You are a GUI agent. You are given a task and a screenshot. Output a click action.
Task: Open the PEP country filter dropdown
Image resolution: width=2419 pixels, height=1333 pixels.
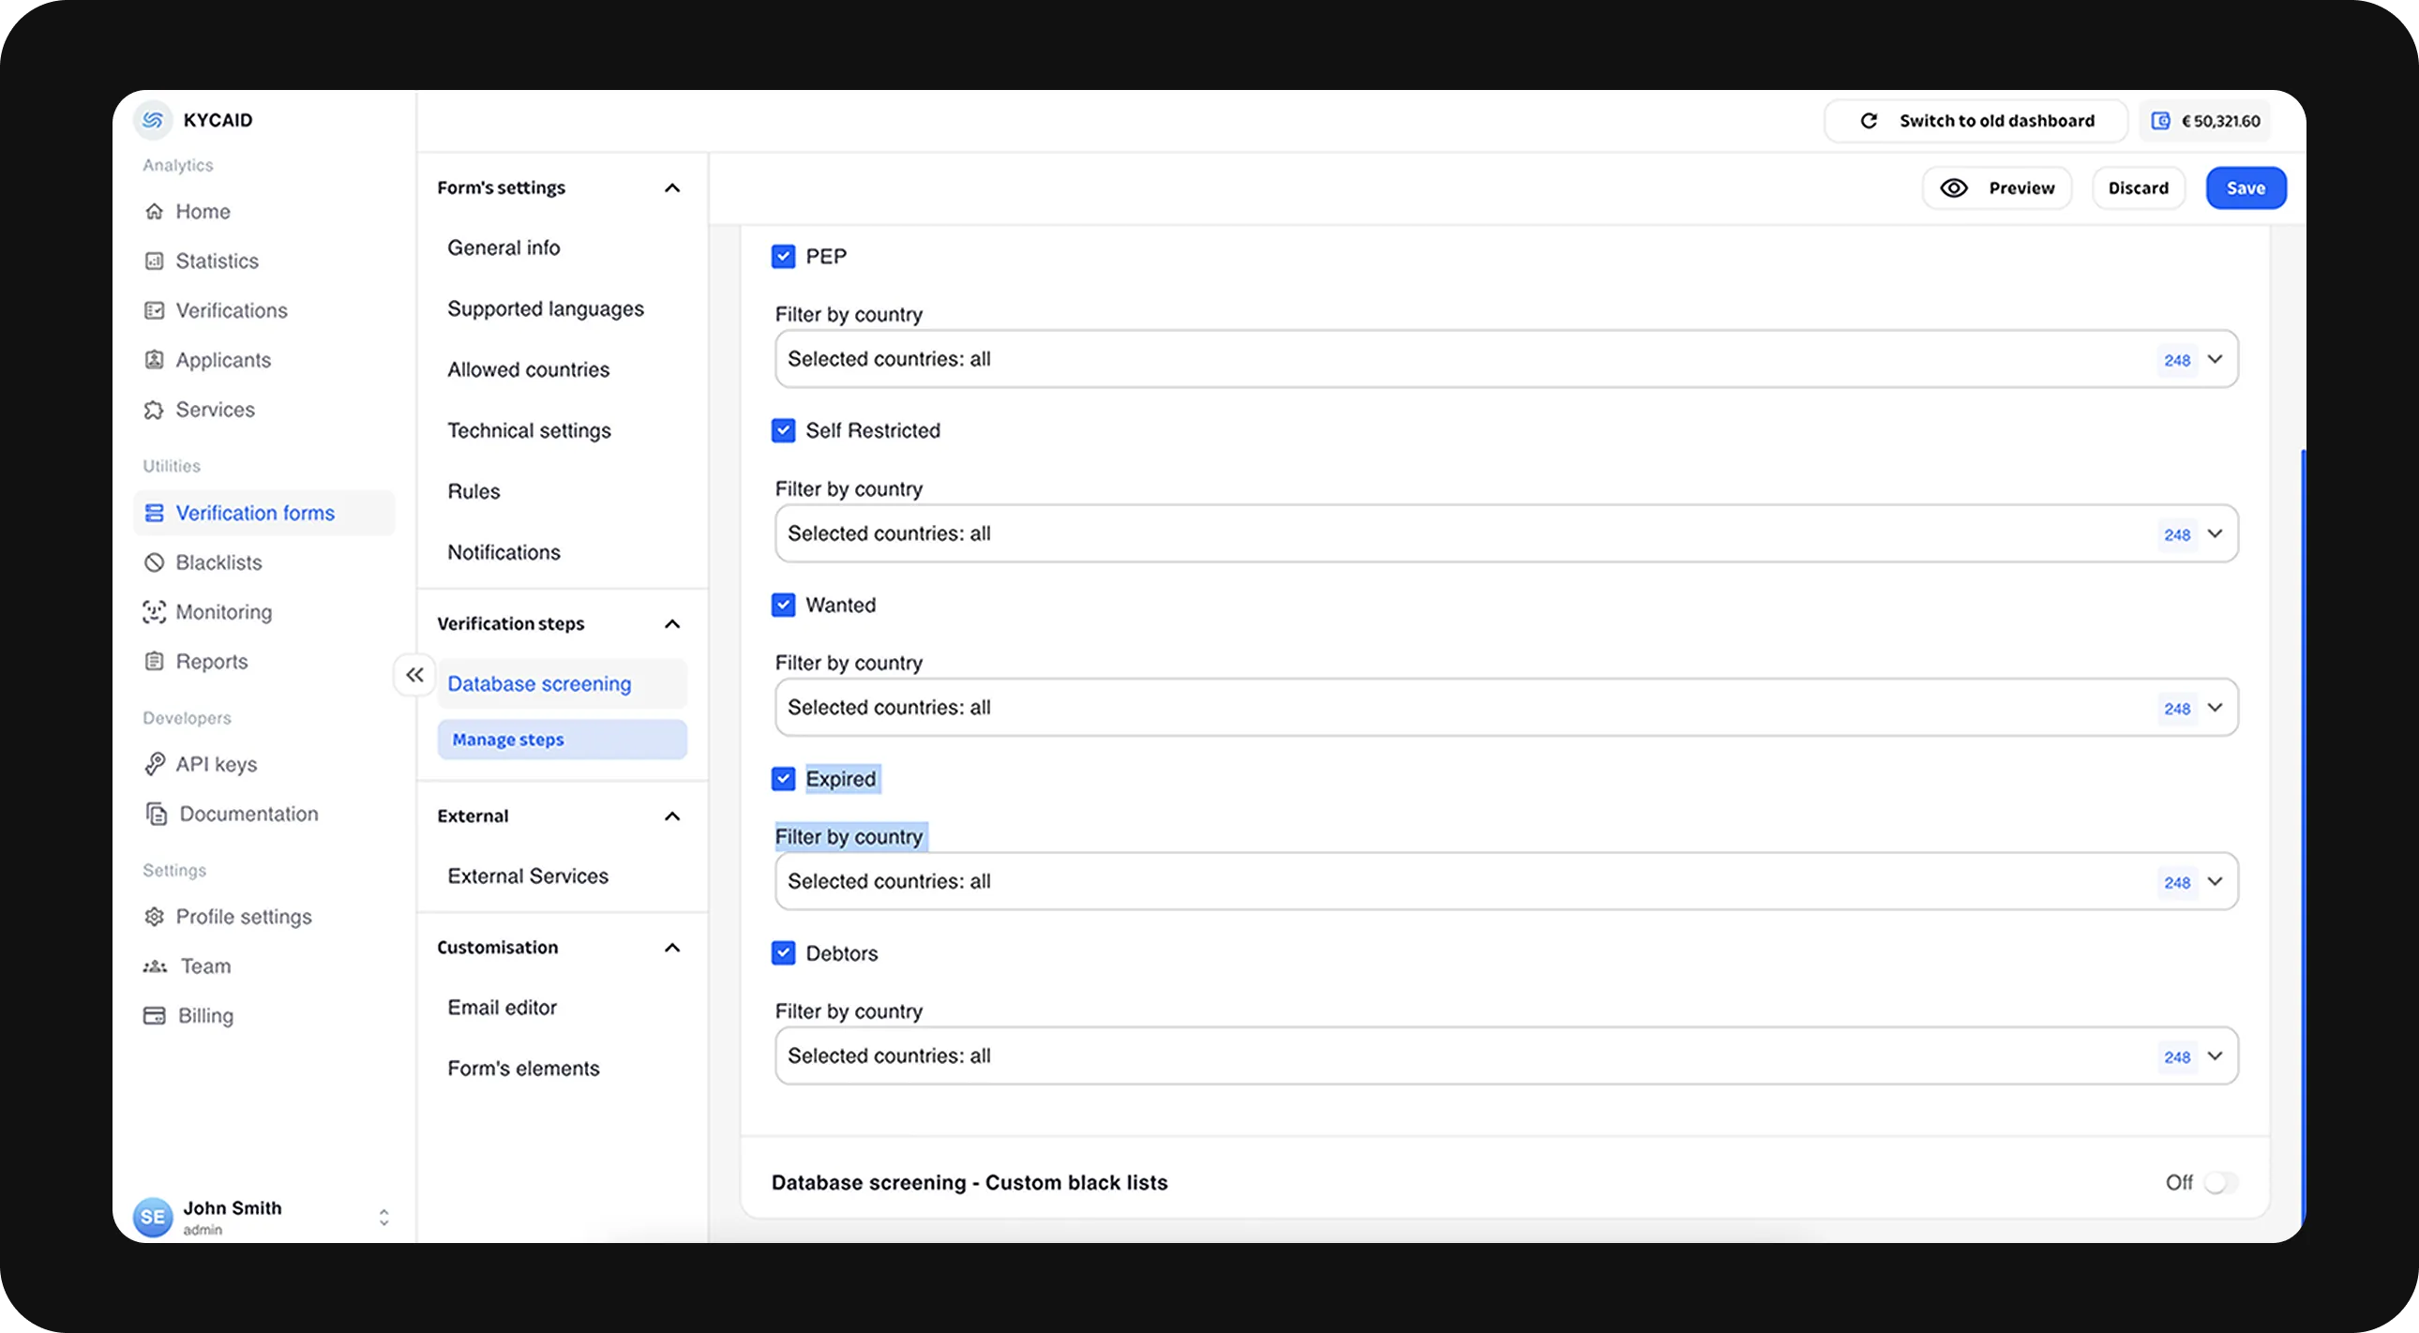tap(1506, 360)
